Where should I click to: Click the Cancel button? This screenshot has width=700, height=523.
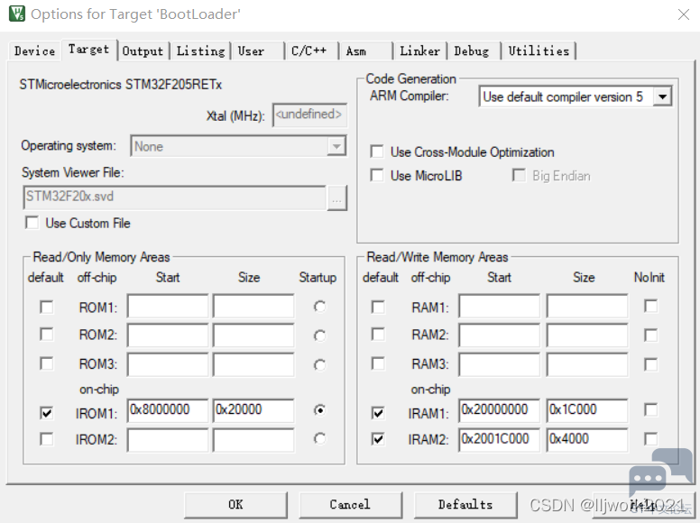[x=350, y=505]
